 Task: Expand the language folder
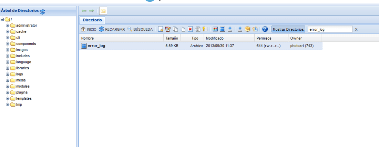pos(8,62)
